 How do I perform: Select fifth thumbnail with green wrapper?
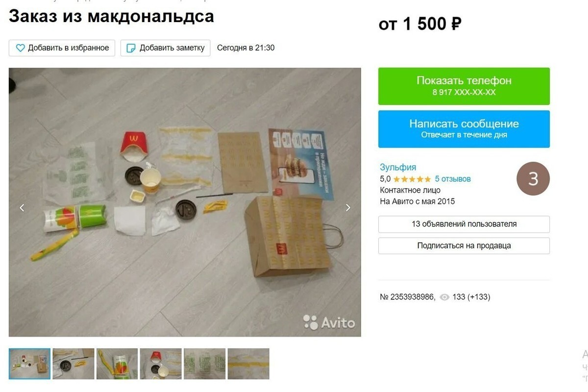(x=205, y=364)
